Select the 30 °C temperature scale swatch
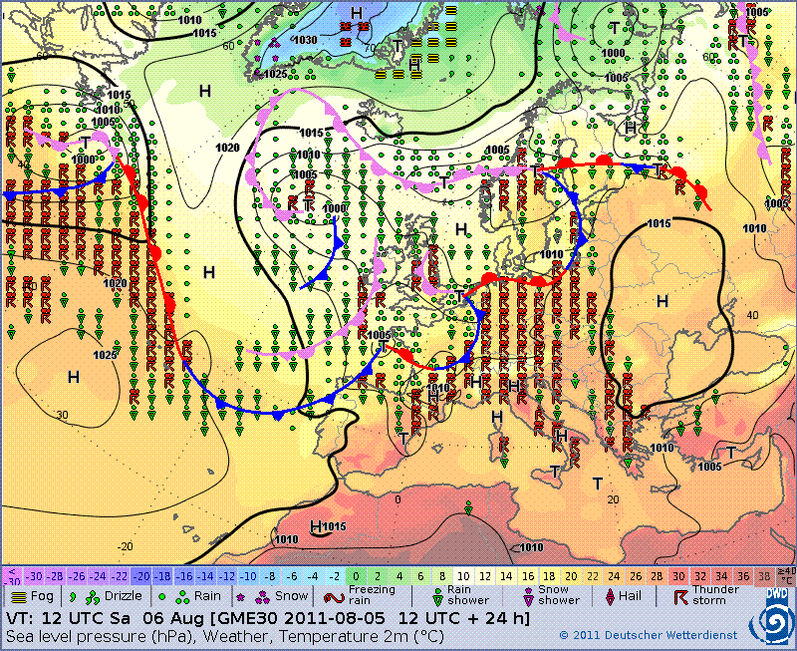Viewport: 797px width, 651px height. [x=677, y=575]
